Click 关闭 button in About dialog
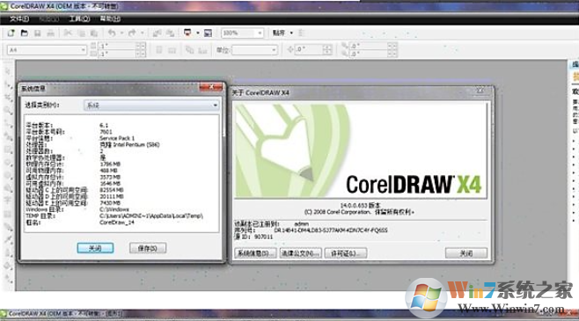The image size is (579, 321). pyautogui.click(x=466, y=253)
